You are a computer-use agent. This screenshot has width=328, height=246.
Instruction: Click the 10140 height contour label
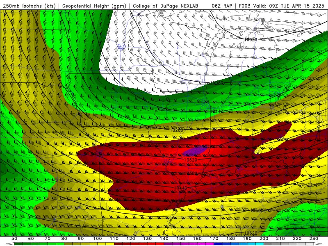coord(217,111)
